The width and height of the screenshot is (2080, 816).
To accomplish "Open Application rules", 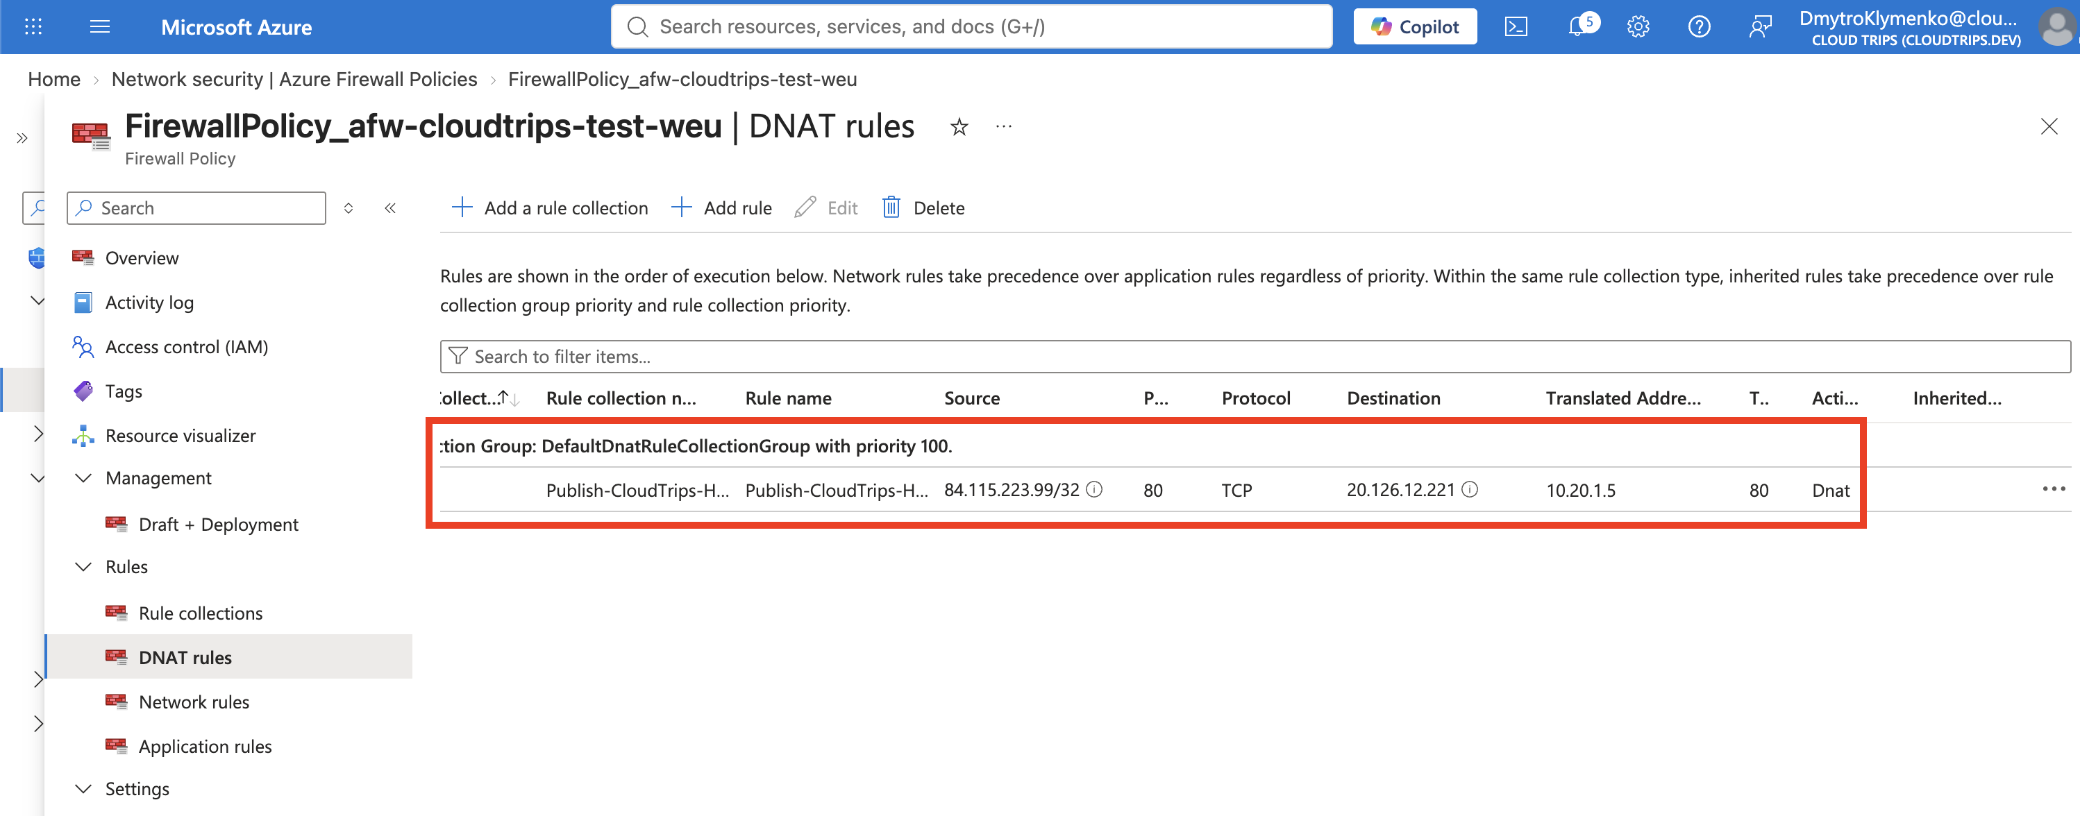I will point(205,747).
